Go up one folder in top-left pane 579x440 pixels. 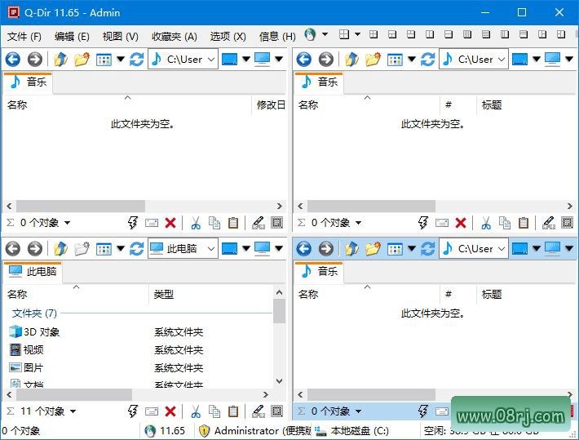tap(60, 59)
